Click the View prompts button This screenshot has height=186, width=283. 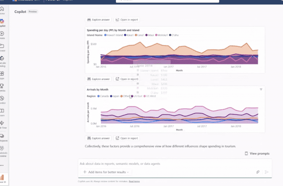coord(257,153)
